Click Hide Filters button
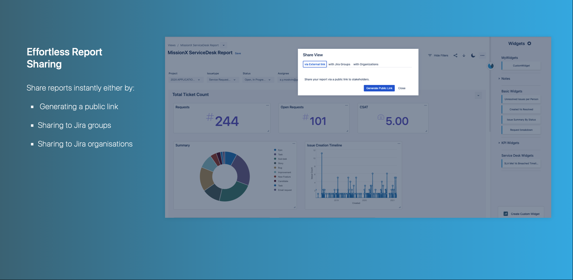The image size is (573, 280). tap(438, 55)
